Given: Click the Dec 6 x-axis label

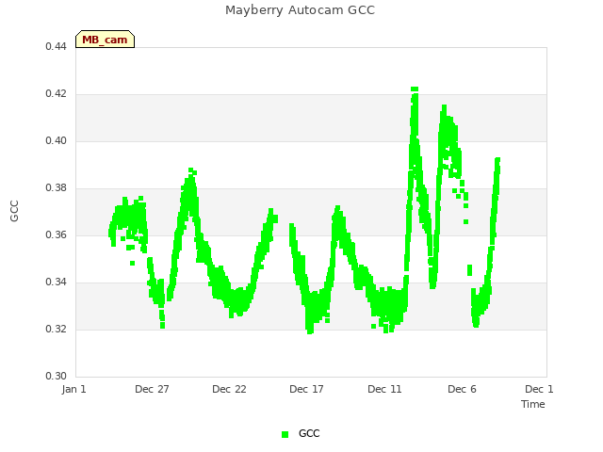Looking at the screenshot, I should (x=462, y=389).
